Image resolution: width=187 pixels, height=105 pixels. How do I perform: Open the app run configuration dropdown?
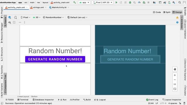tap(84, 2)
